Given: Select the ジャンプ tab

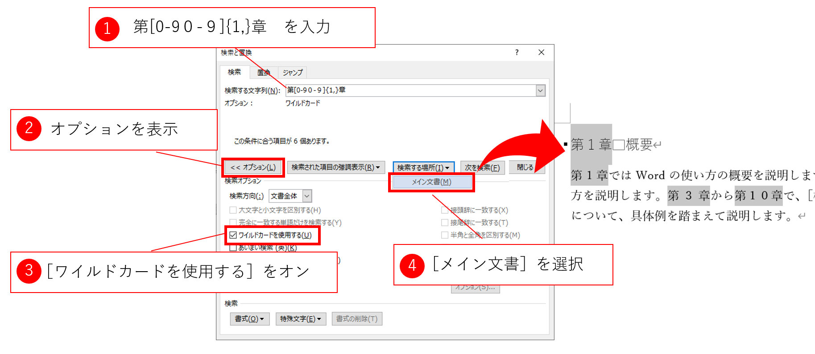Looking at the screenshot, I should point(293,73).
